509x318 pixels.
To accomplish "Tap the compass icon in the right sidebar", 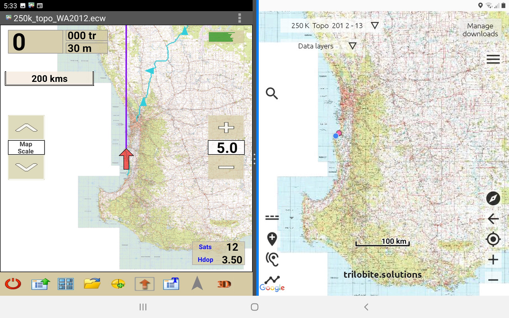I will click(x=493, y=198).
